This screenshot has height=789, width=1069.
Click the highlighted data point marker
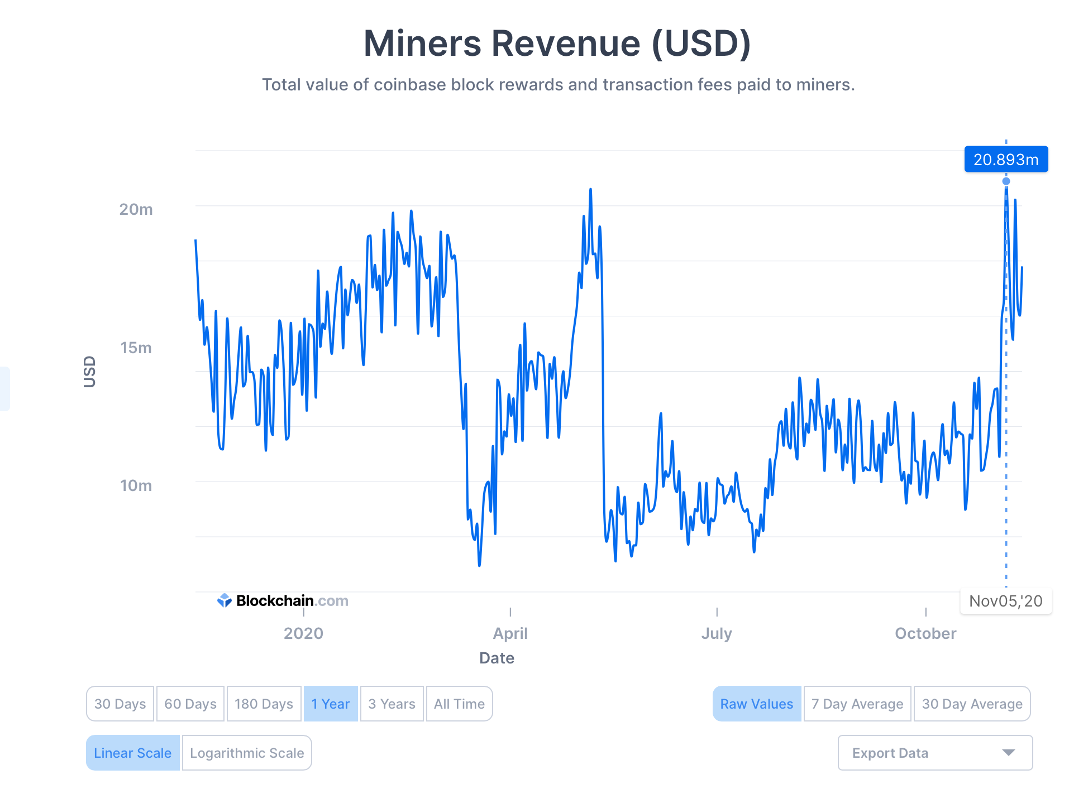[1006, 181]
